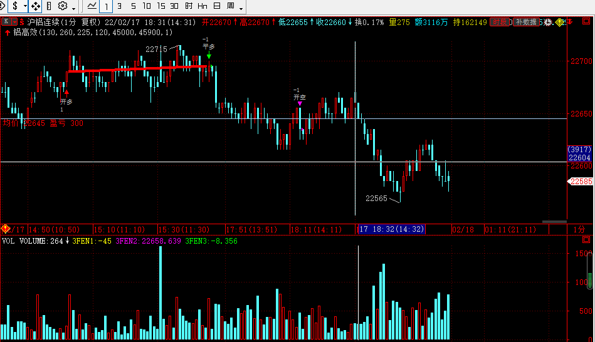595x342 pixels.
Task: Open the gear settings icon
Action: coord(63,6)
